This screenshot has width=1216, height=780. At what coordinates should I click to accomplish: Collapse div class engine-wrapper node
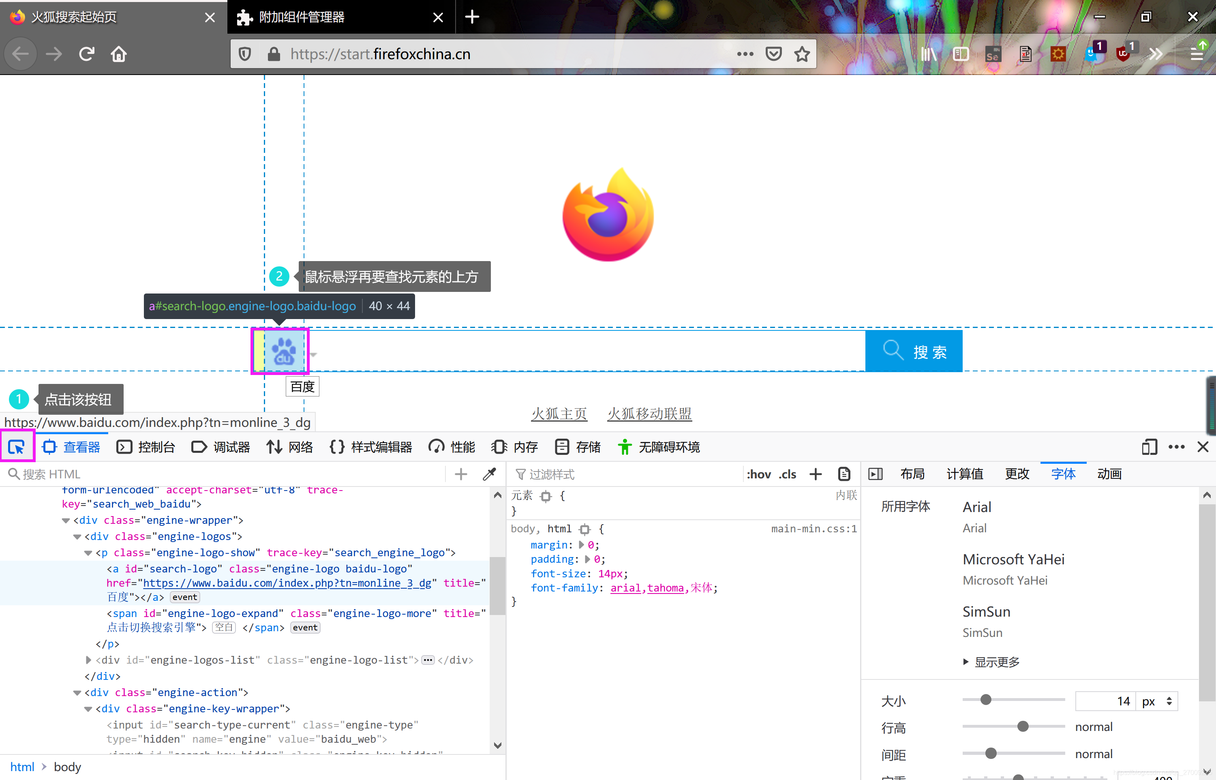point(66,520)
